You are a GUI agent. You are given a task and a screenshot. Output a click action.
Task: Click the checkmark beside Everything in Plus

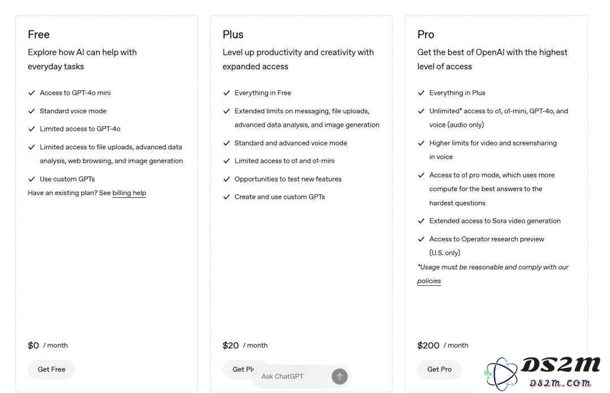coord(421,93)
